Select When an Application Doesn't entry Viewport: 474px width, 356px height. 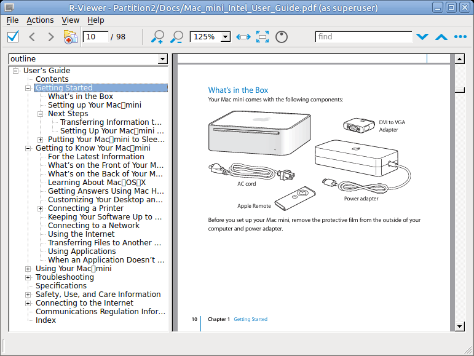[106, 260]
